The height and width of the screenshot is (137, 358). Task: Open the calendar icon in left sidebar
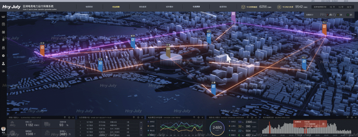[3, 32]
